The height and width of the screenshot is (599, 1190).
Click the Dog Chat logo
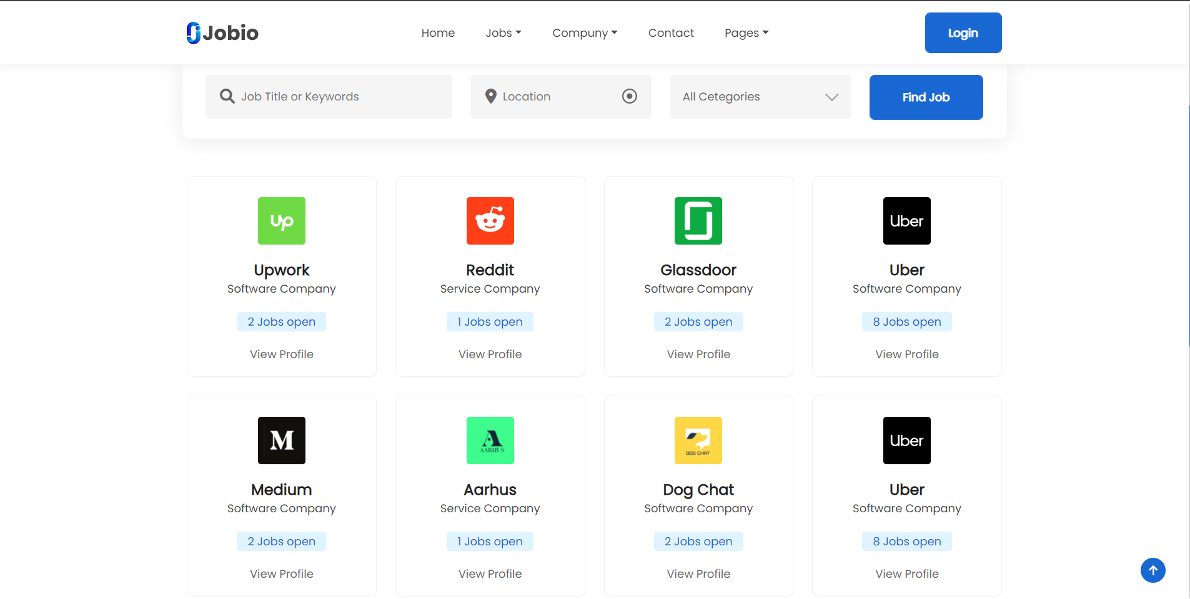(698, 441)
